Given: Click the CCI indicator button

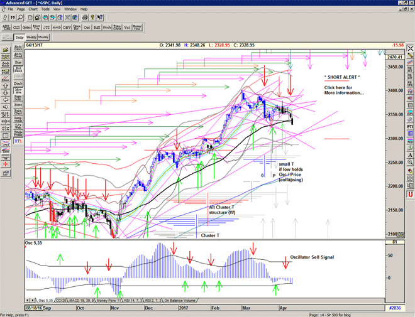Looking at the screenshot, I should [17, 28].
